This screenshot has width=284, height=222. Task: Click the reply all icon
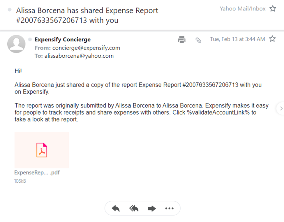pos(134,209)
